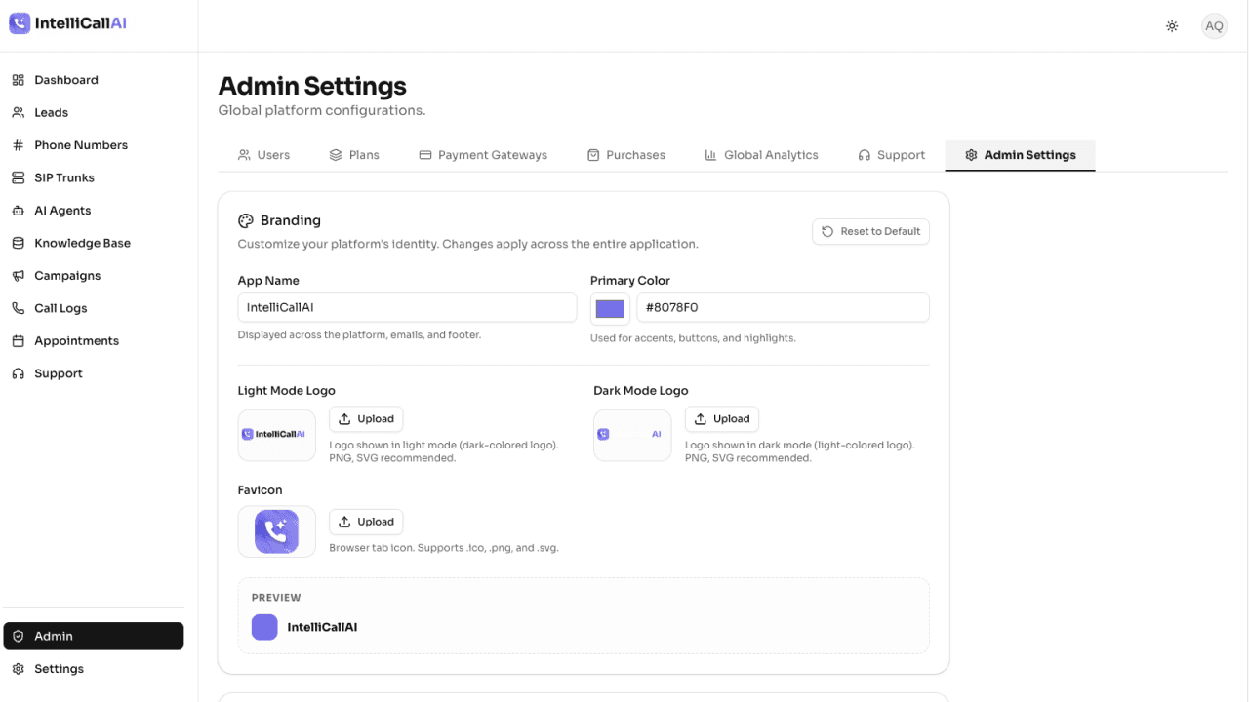Click the Light Mode Logo thumbnail

(x=277, y=435)
